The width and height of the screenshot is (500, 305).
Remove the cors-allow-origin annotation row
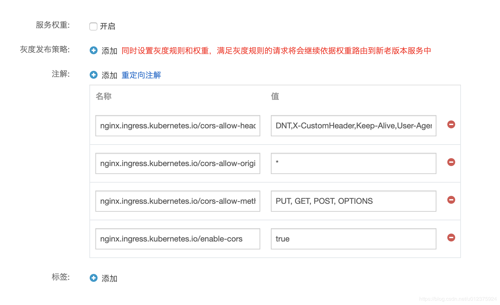coord(451,162)
